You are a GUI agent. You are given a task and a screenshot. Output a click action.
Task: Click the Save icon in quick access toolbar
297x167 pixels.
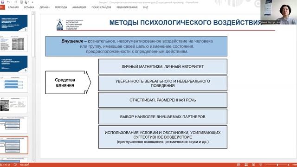[x=2, y=2]
